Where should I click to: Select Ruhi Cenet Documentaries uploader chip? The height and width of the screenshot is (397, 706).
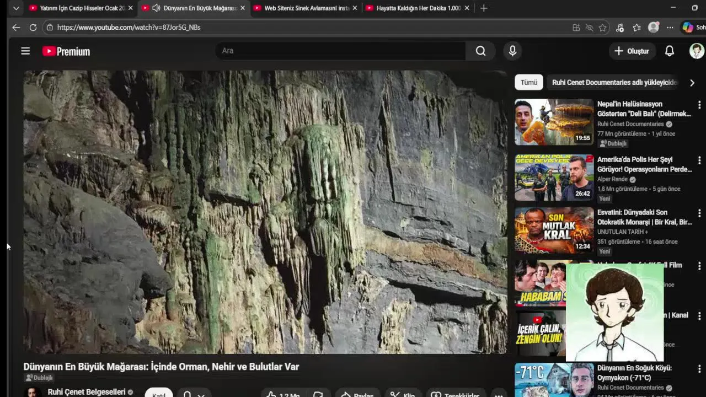(614, 82)
